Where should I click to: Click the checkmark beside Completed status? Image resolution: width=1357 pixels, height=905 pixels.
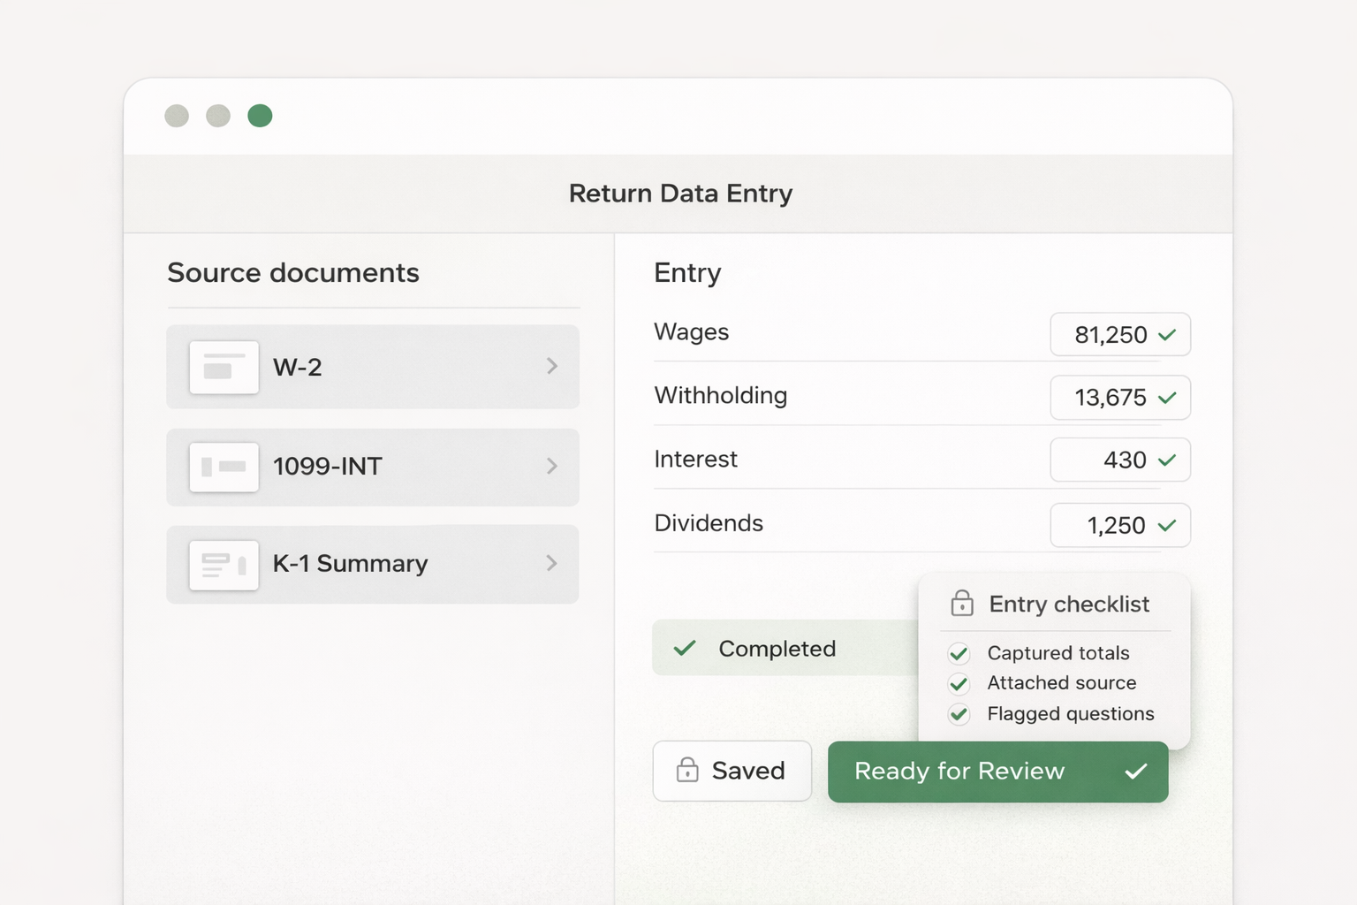(684, 648)
